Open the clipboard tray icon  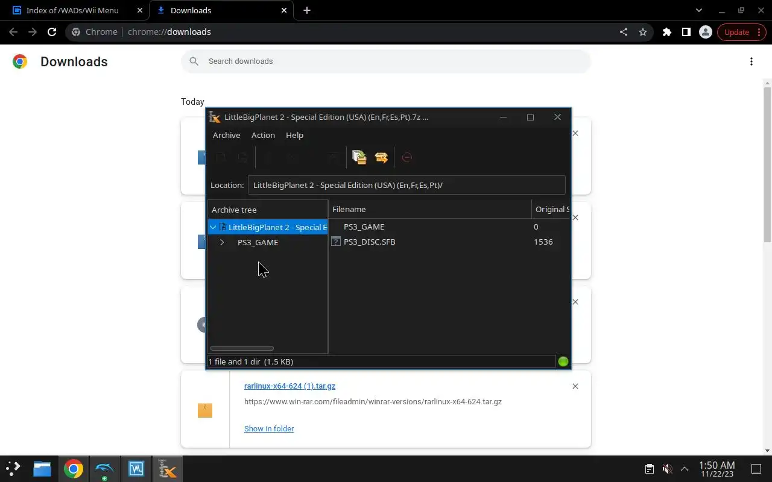click(x=649, y=469)
